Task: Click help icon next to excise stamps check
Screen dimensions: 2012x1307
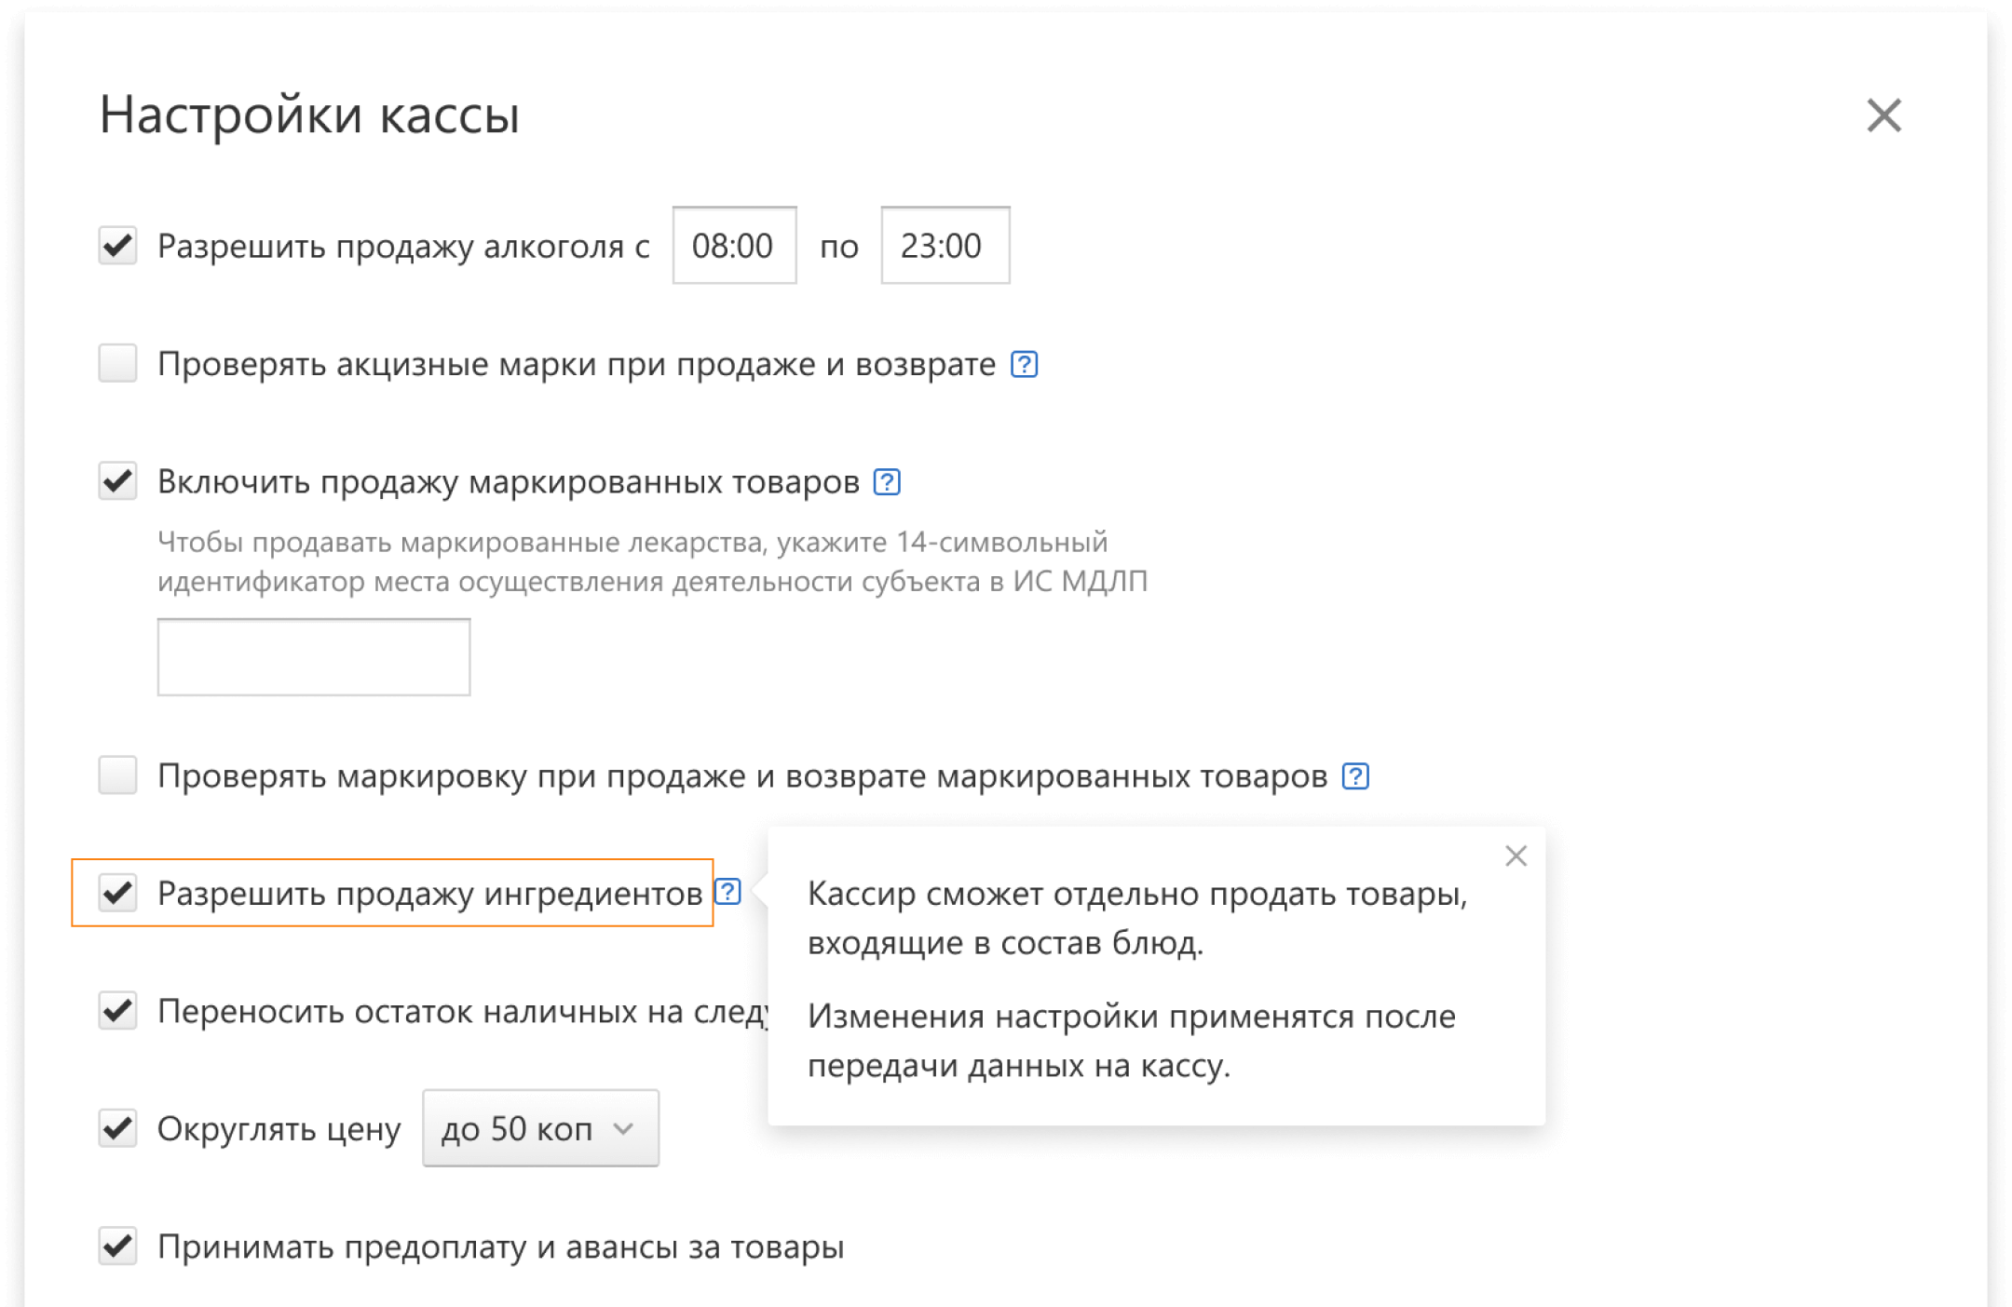Action: point(1024,364)
